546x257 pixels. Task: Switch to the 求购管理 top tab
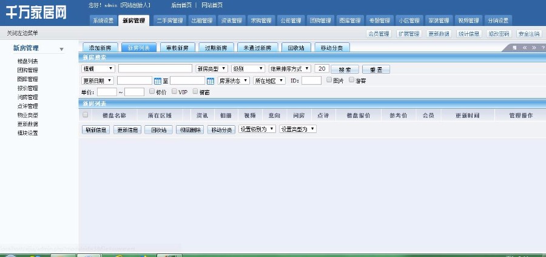pyautogui.click(x=261, y=21)
